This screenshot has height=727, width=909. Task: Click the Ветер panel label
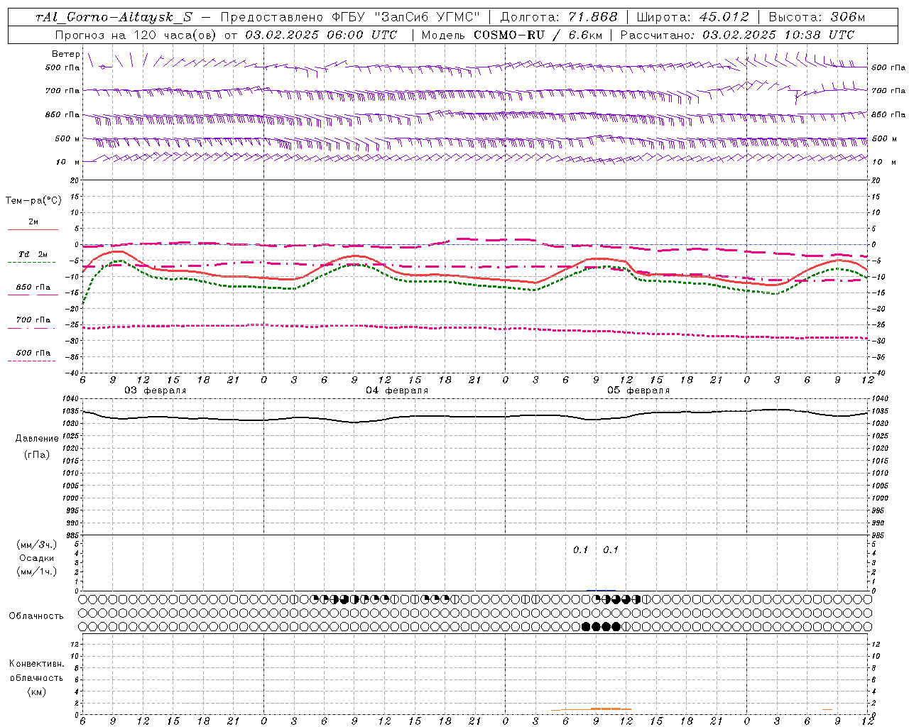(66, 54)
